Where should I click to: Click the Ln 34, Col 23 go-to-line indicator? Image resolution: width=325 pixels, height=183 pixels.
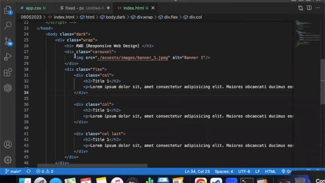click(197, 171)
